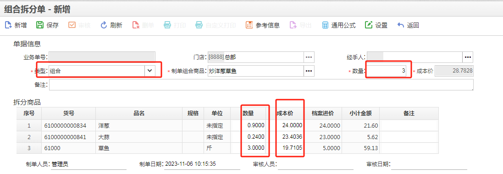
Task: Click the subtotal cell 21.60
Action: (361, 125)
